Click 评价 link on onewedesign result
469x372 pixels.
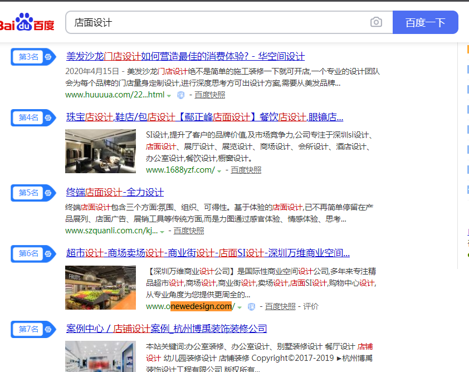(x=311, y=306)
